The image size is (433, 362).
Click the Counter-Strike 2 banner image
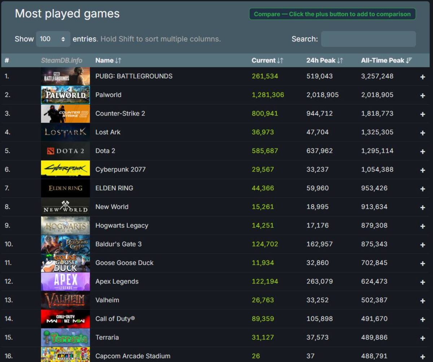(x=65, y=113)
